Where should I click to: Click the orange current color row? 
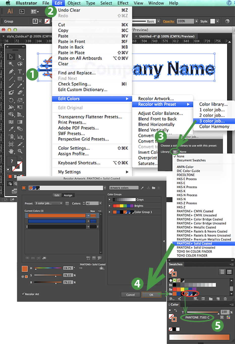click(57, 215)
